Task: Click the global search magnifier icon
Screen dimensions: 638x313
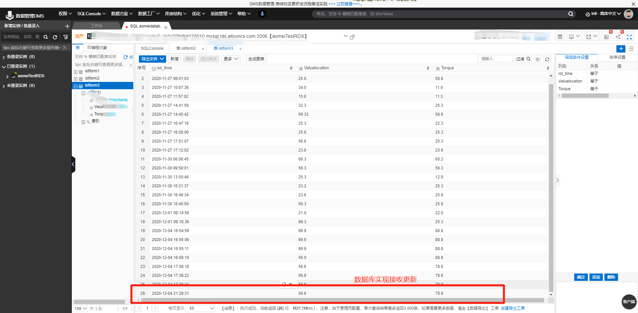Action: [x=571, y=14]
